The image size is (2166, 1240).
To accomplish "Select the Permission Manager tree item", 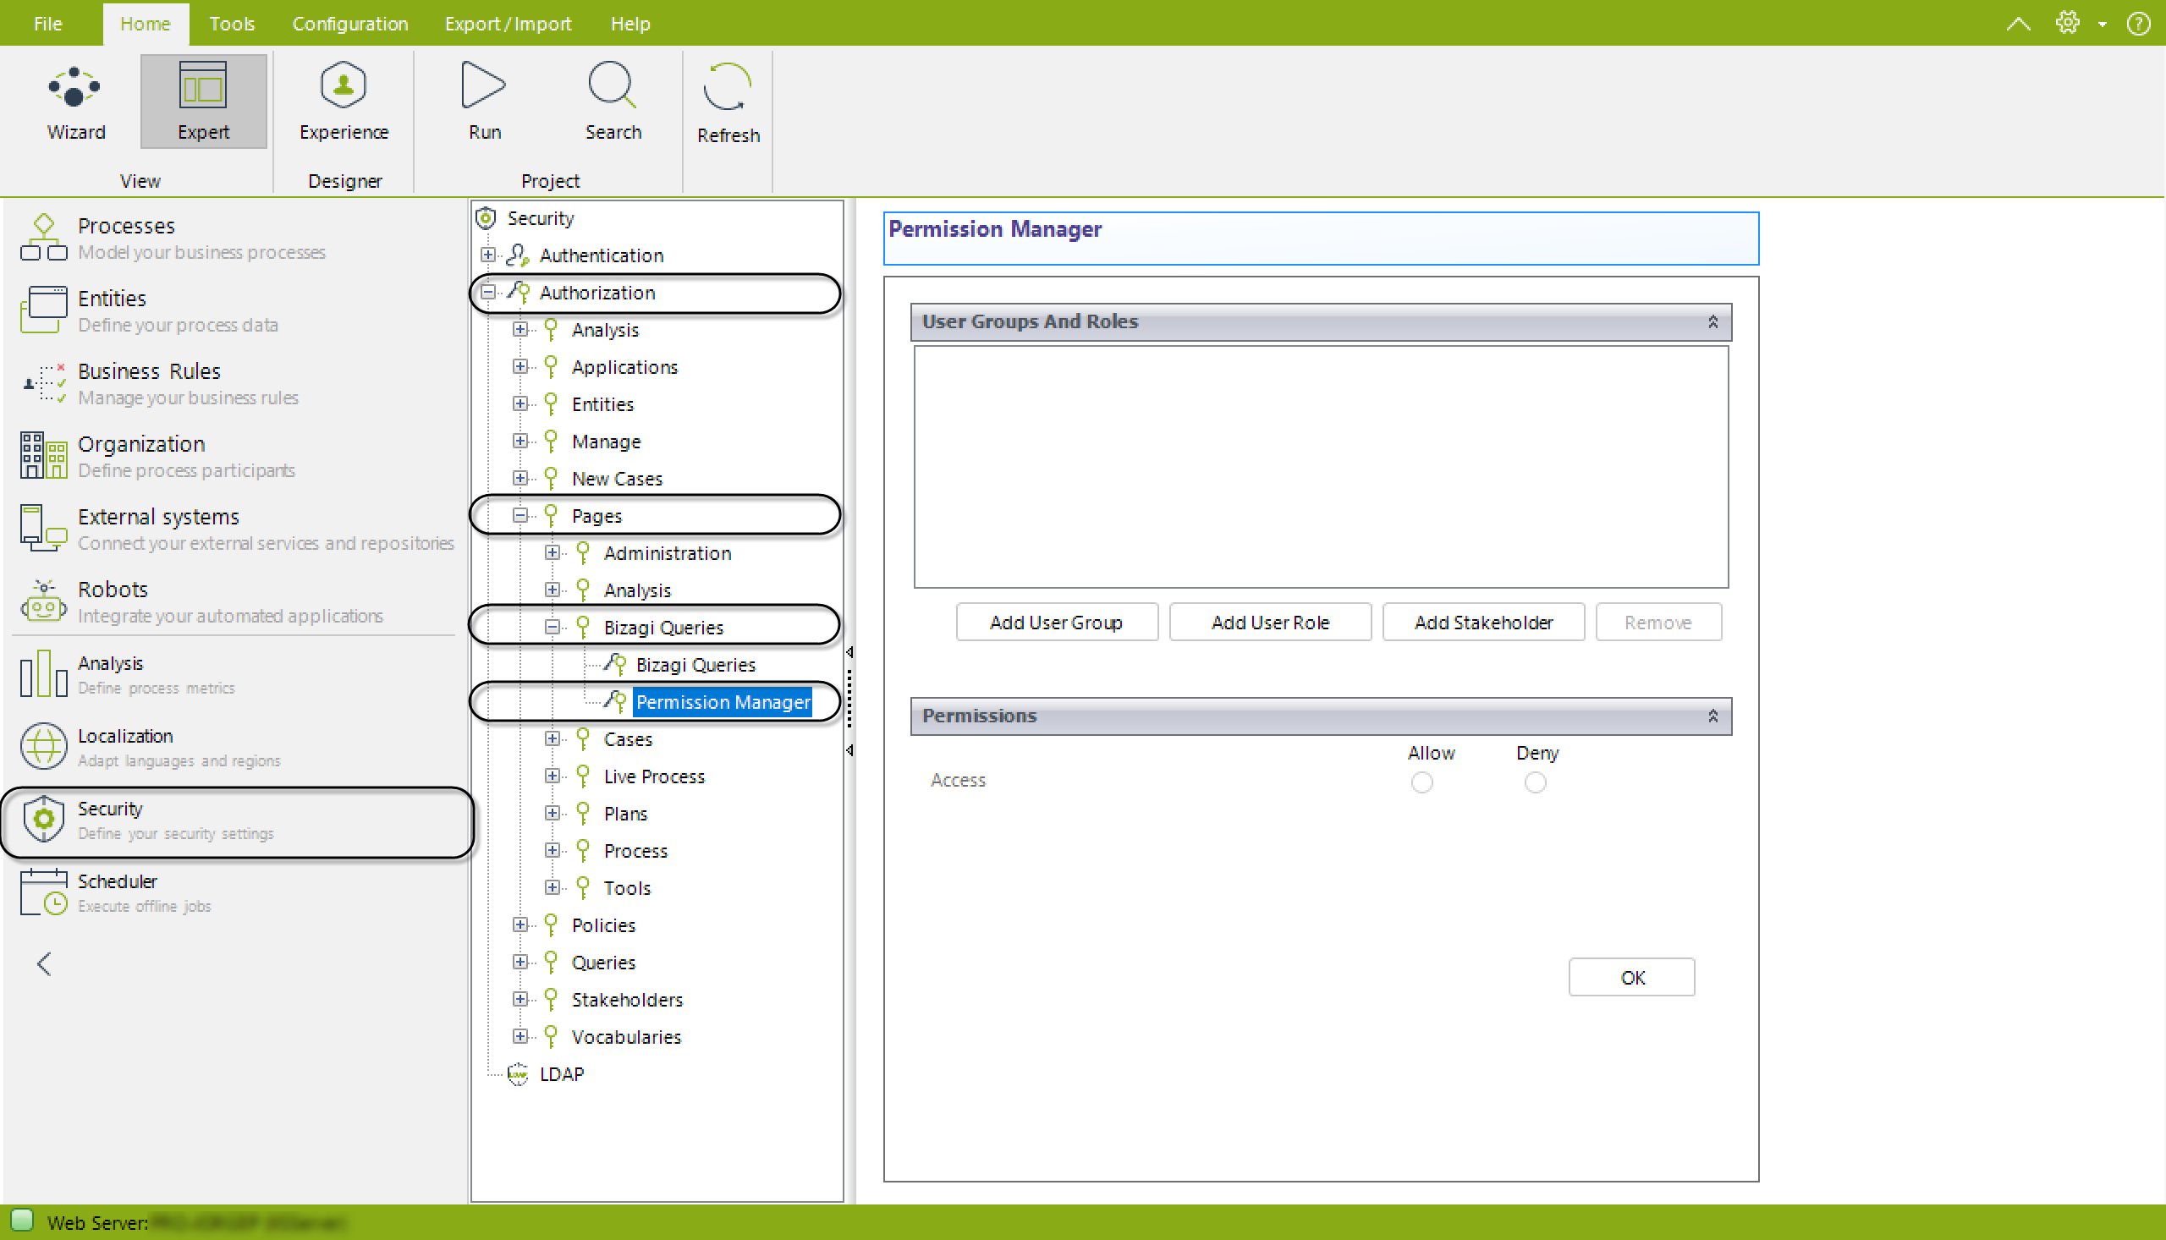I will (x=723, y=702).
